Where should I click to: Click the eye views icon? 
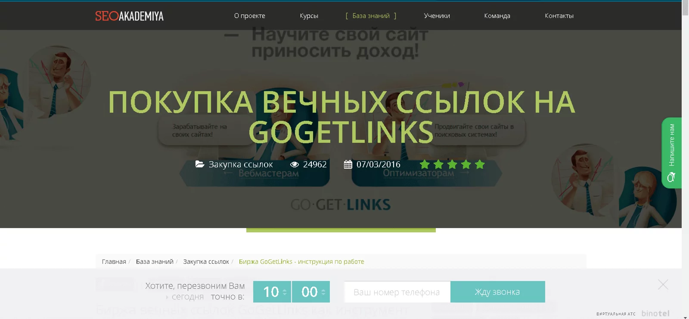pyautogui.click(x=295, y=164)
